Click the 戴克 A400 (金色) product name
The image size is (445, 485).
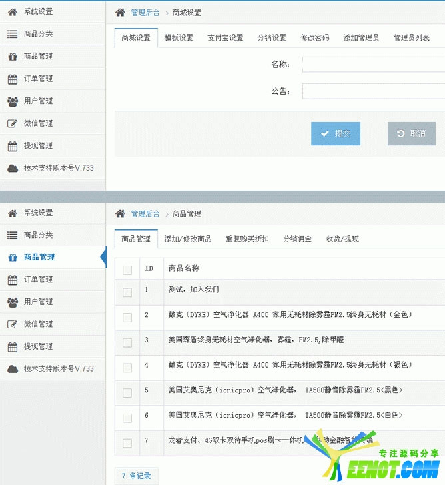(x=290, y=315)
